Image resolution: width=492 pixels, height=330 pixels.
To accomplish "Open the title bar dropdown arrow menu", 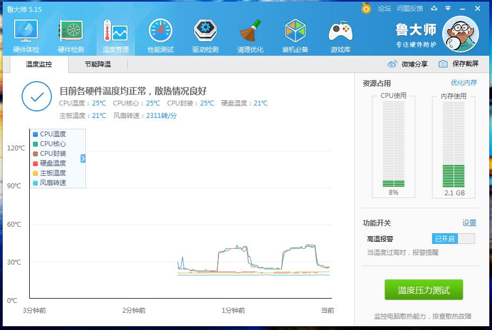I will (447, 9).
